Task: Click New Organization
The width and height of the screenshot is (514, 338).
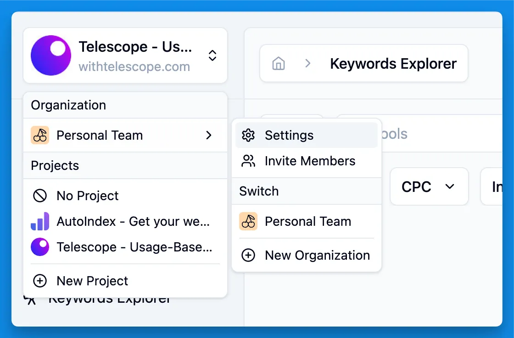Action: click(x=317, y=255)
